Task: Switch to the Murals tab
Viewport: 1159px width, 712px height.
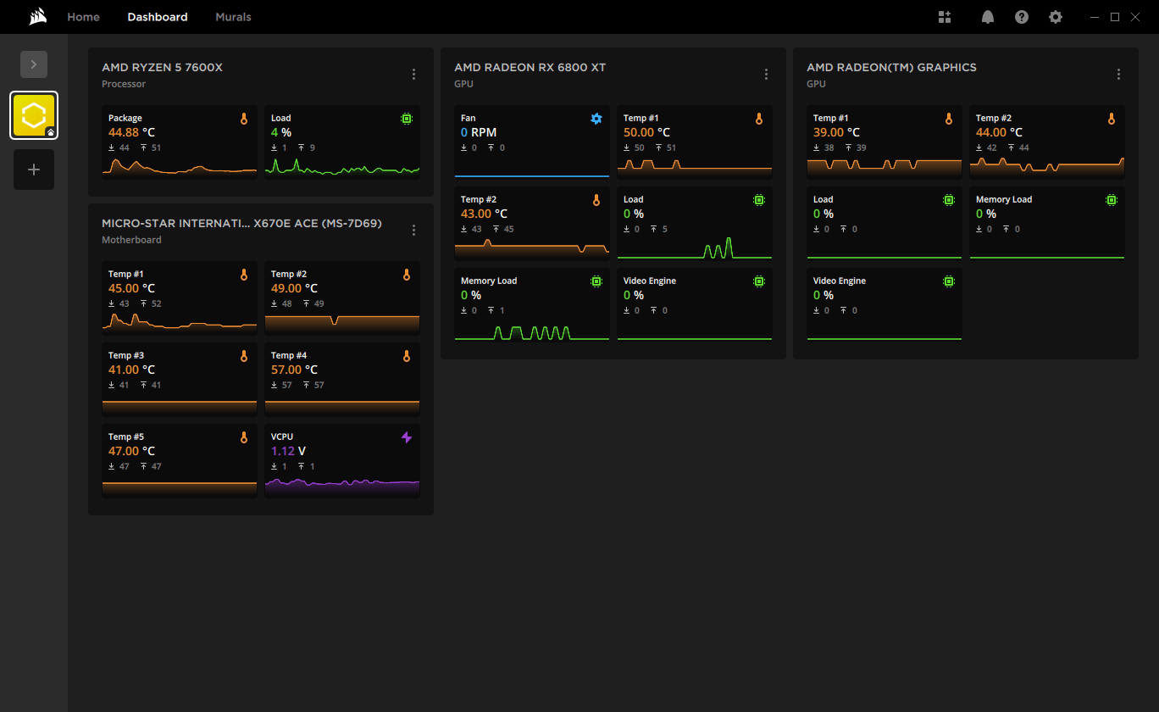Action: tap(233, 17)
